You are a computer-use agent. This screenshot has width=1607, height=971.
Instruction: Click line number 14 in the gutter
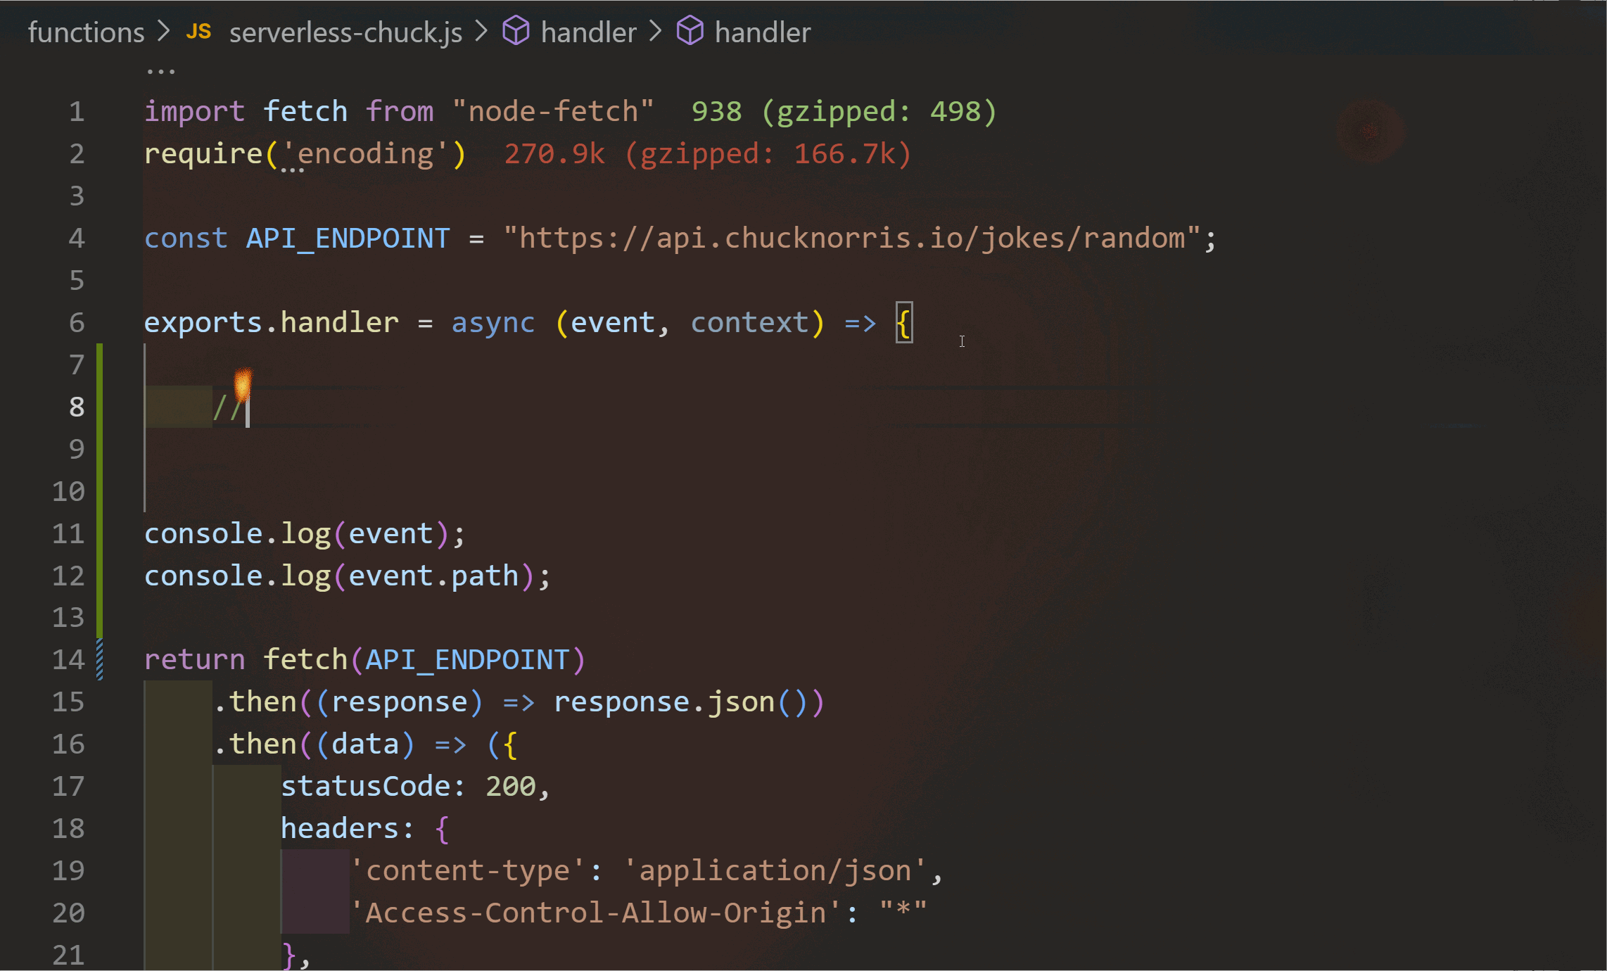(x=68, y=659)
